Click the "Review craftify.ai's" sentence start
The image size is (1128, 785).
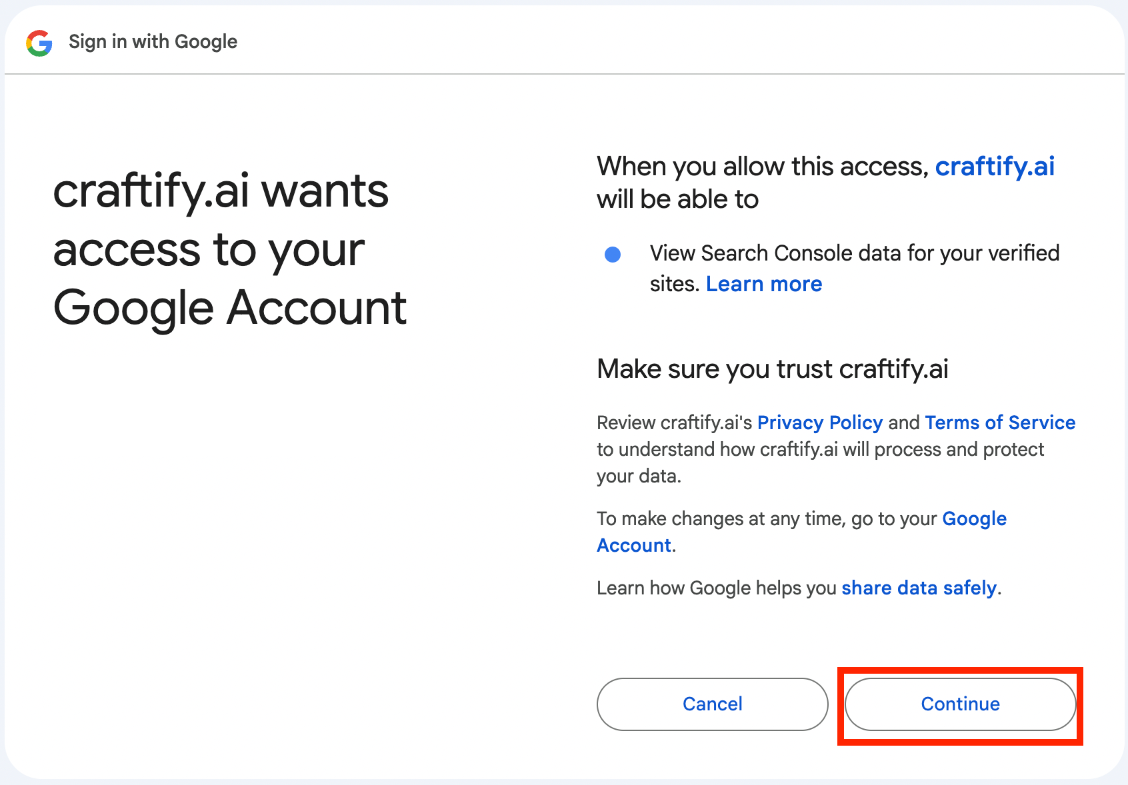pos(675,422)
